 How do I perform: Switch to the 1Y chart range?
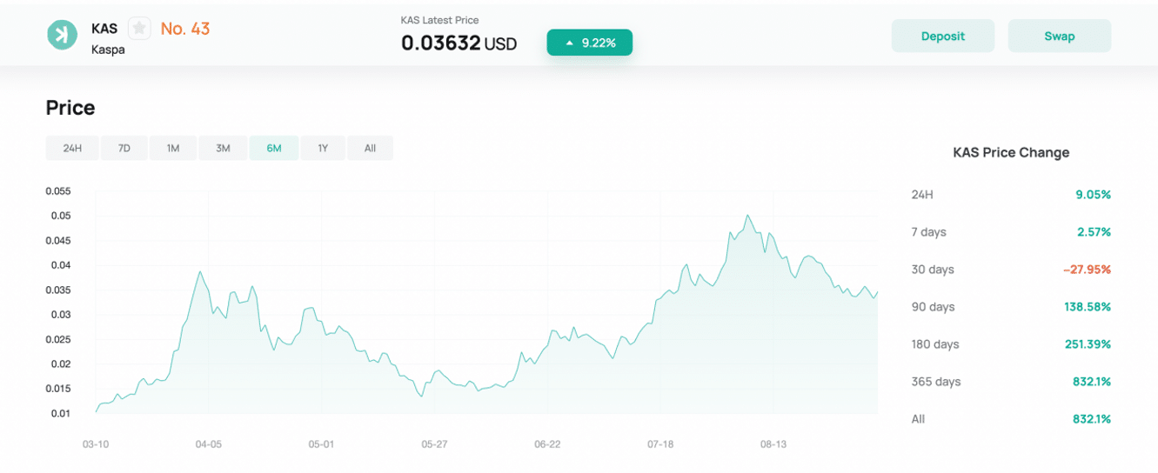click(323, 148)
